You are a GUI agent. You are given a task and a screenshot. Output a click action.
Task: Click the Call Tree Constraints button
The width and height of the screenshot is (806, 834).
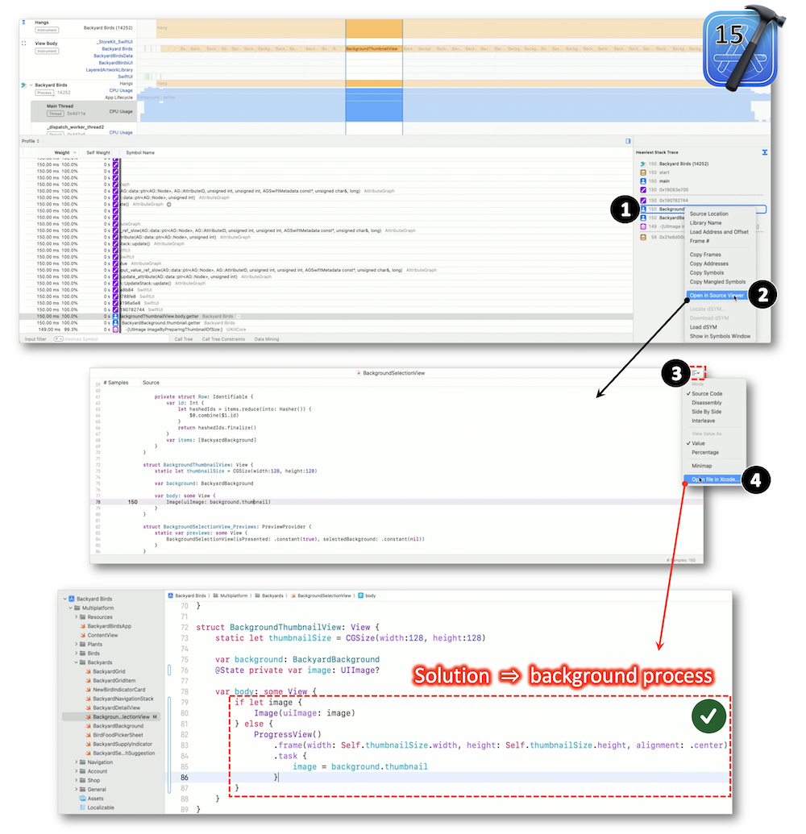pos(223,338)
